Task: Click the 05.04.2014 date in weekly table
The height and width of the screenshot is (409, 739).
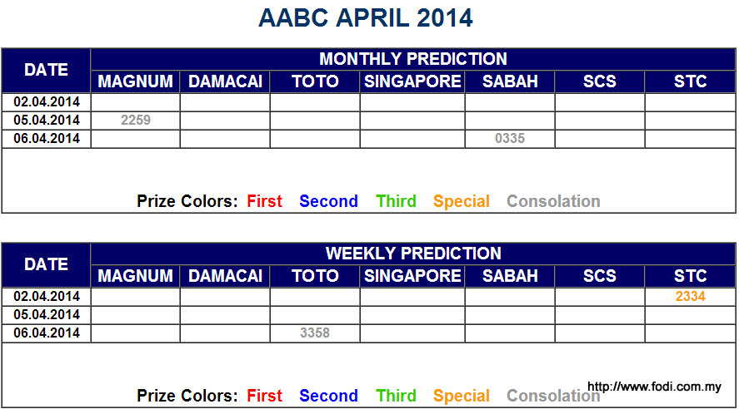Action: click(47, 314)
